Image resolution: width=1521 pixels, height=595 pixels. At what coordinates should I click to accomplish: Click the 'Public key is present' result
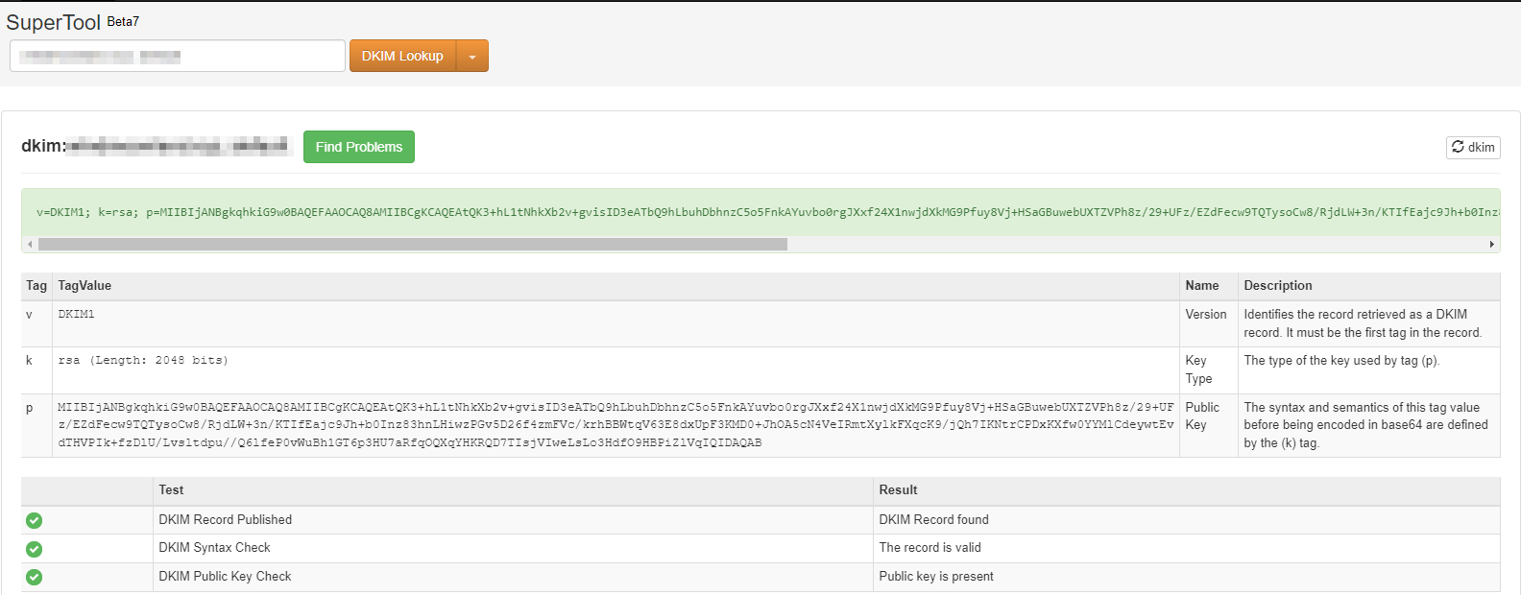pyautogui.click(x=935, y=577)
